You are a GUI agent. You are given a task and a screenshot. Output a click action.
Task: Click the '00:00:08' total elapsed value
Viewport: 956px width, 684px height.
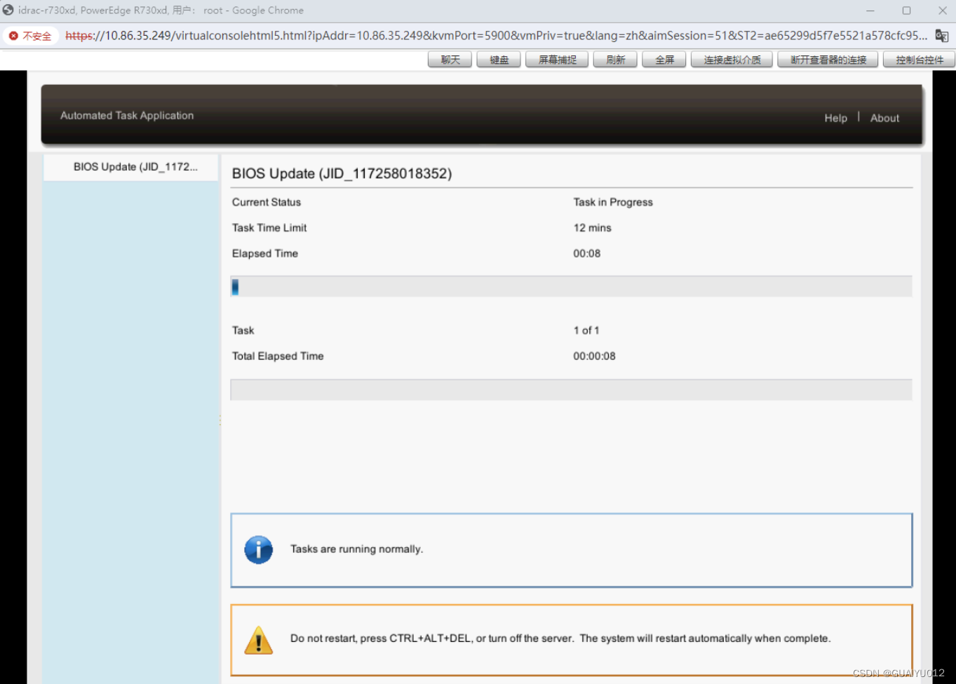click(x=594, y=356)
